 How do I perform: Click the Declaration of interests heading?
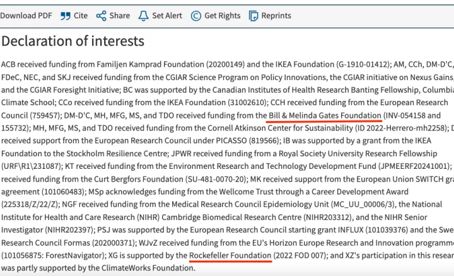(73, 42)
